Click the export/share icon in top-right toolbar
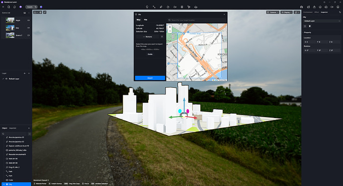343x186 pixels. coord(308,7)
